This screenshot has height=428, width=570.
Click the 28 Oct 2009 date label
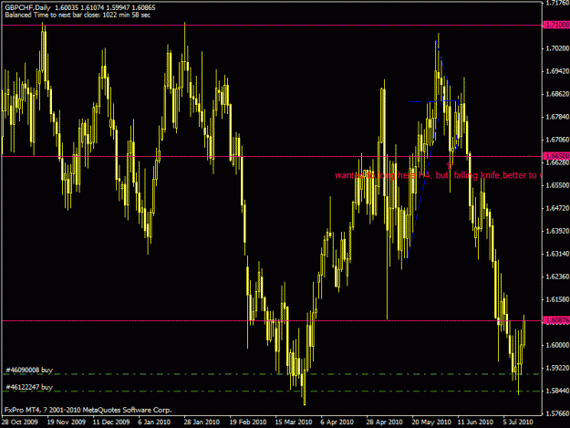20,423
